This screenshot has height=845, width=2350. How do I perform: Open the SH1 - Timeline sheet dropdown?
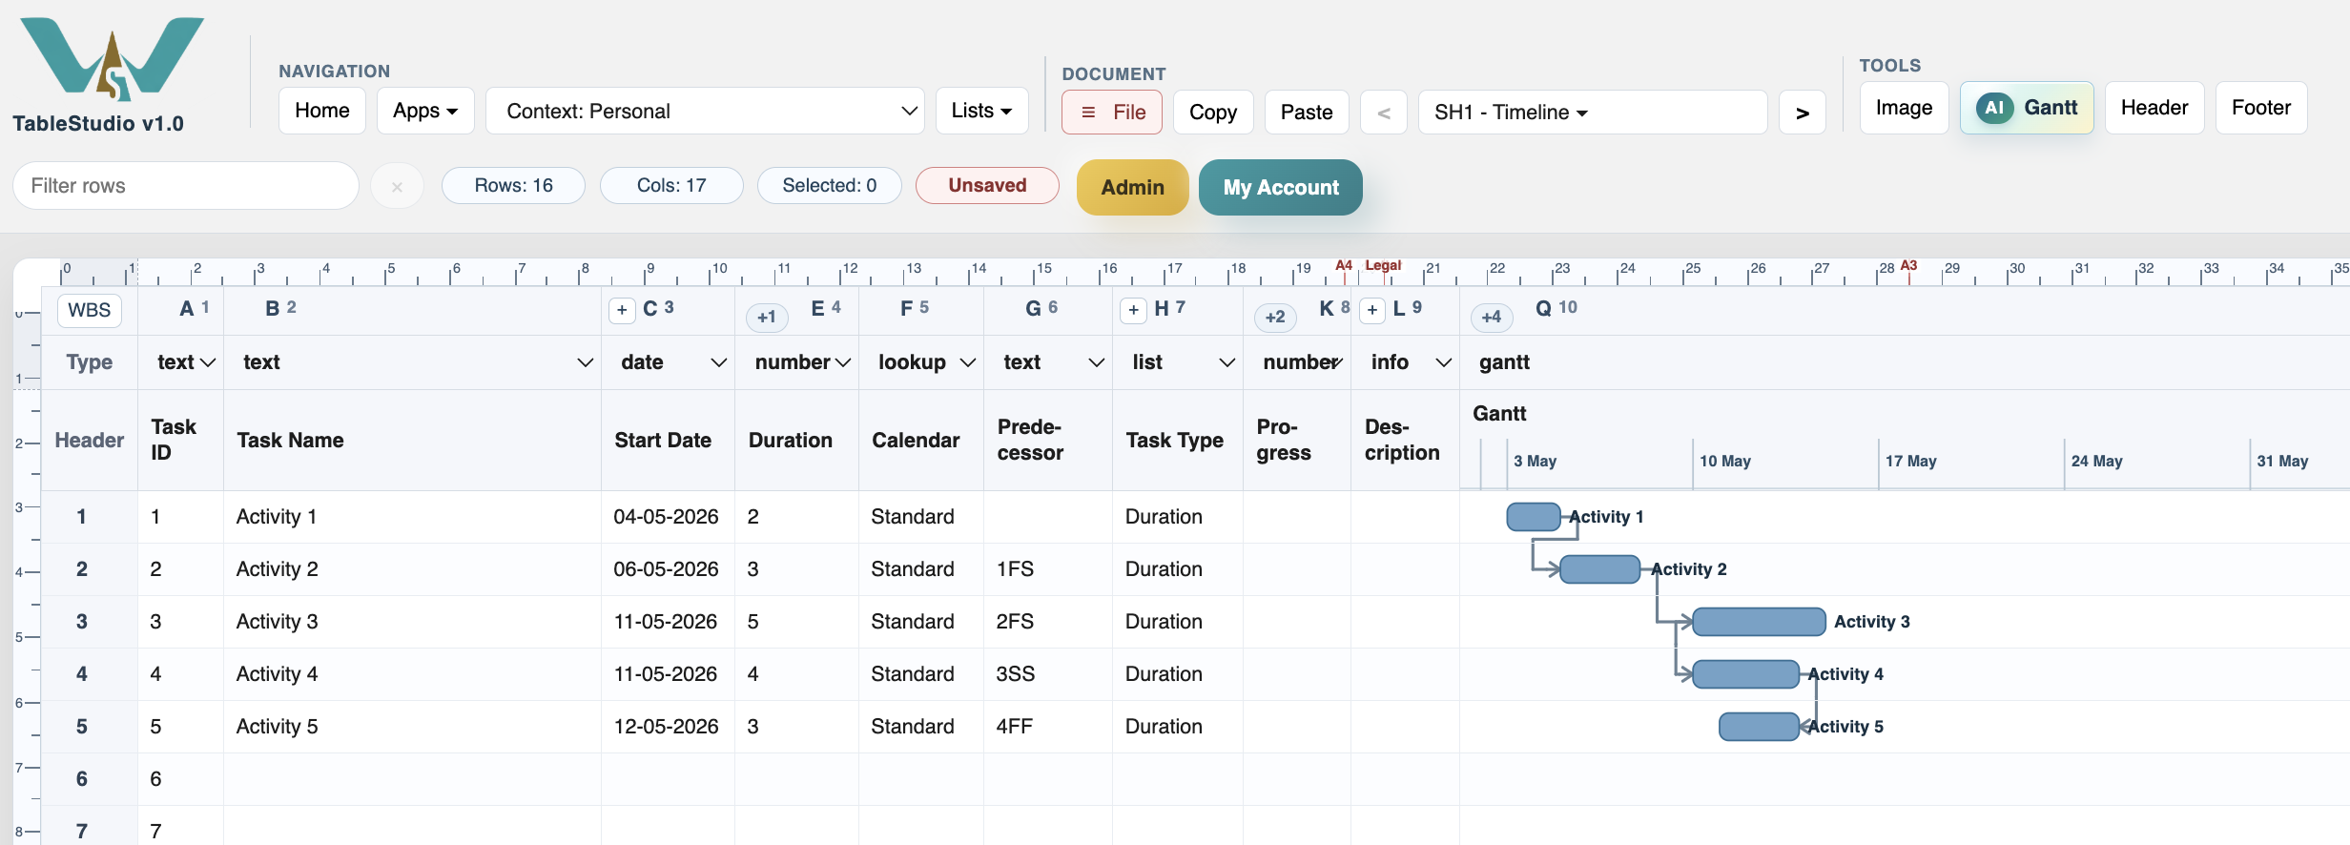coord(1593,113)
